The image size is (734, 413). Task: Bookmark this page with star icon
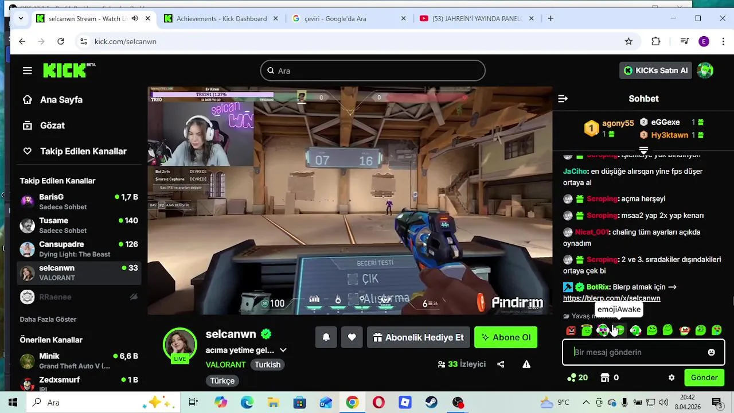[628, 41]
